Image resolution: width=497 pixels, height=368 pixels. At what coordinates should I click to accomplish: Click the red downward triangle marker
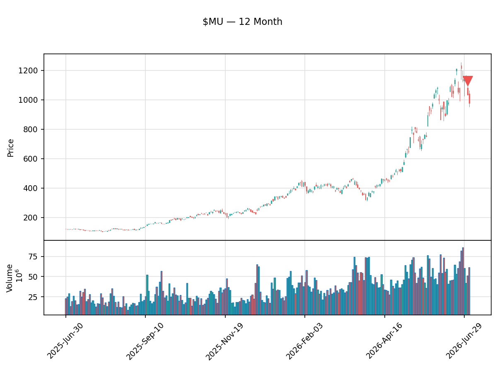pos(468,81)
